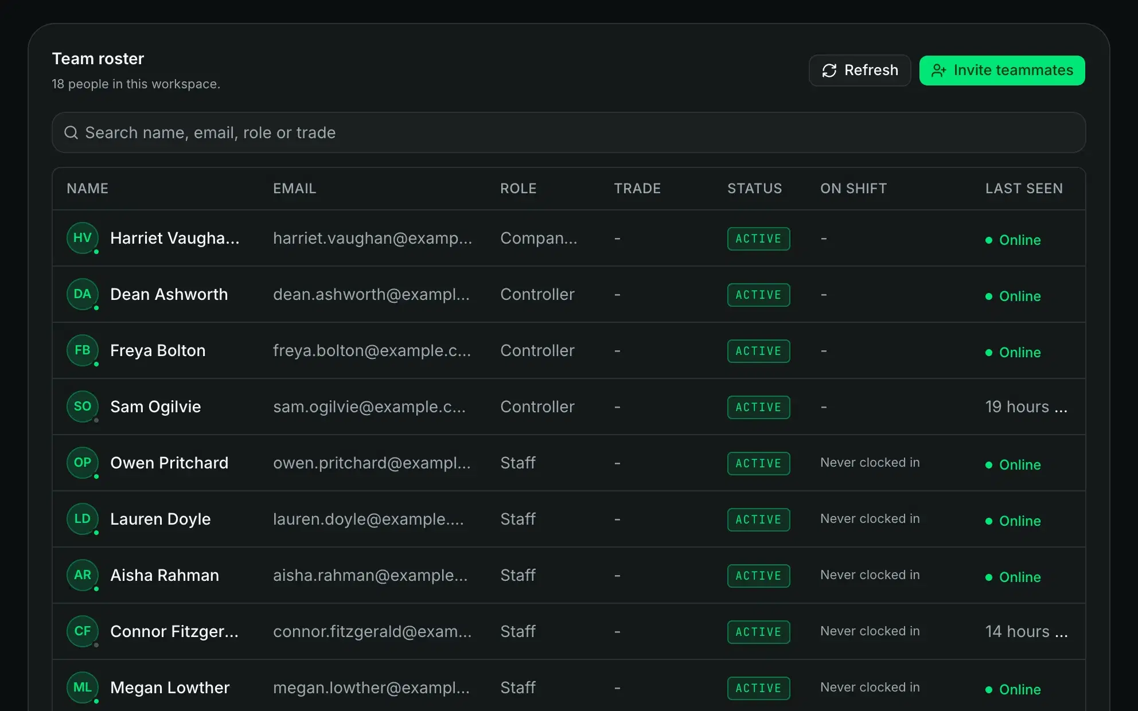Select the name Connor Fitzger...
Viewport: 1138px width, 711px height.
click(x=174, y=631)
